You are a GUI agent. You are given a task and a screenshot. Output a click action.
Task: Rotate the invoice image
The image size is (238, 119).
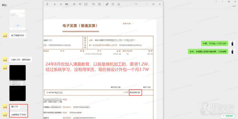coord(94,4)
